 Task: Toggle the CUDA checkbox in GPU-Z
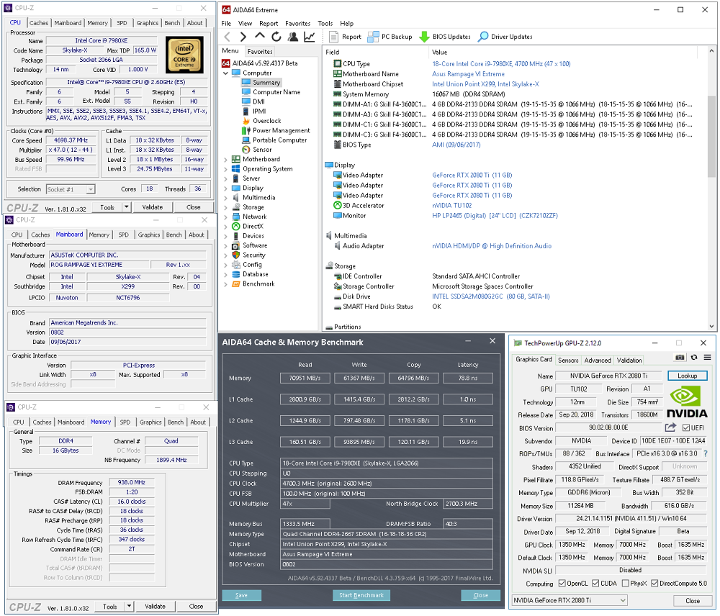595,584
